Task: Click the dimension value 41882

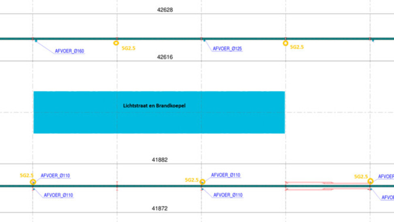Action: pyautogui.click(x=160, y=160)
